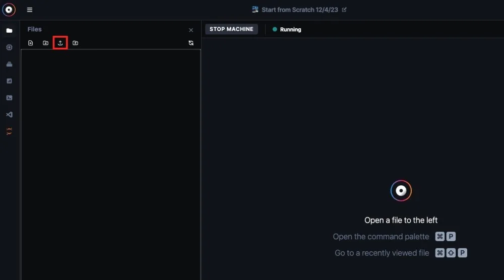Open the Metrics chart sidebar icon
The width and height of the screenshot is (504, 280).
(x=9, y=81)
